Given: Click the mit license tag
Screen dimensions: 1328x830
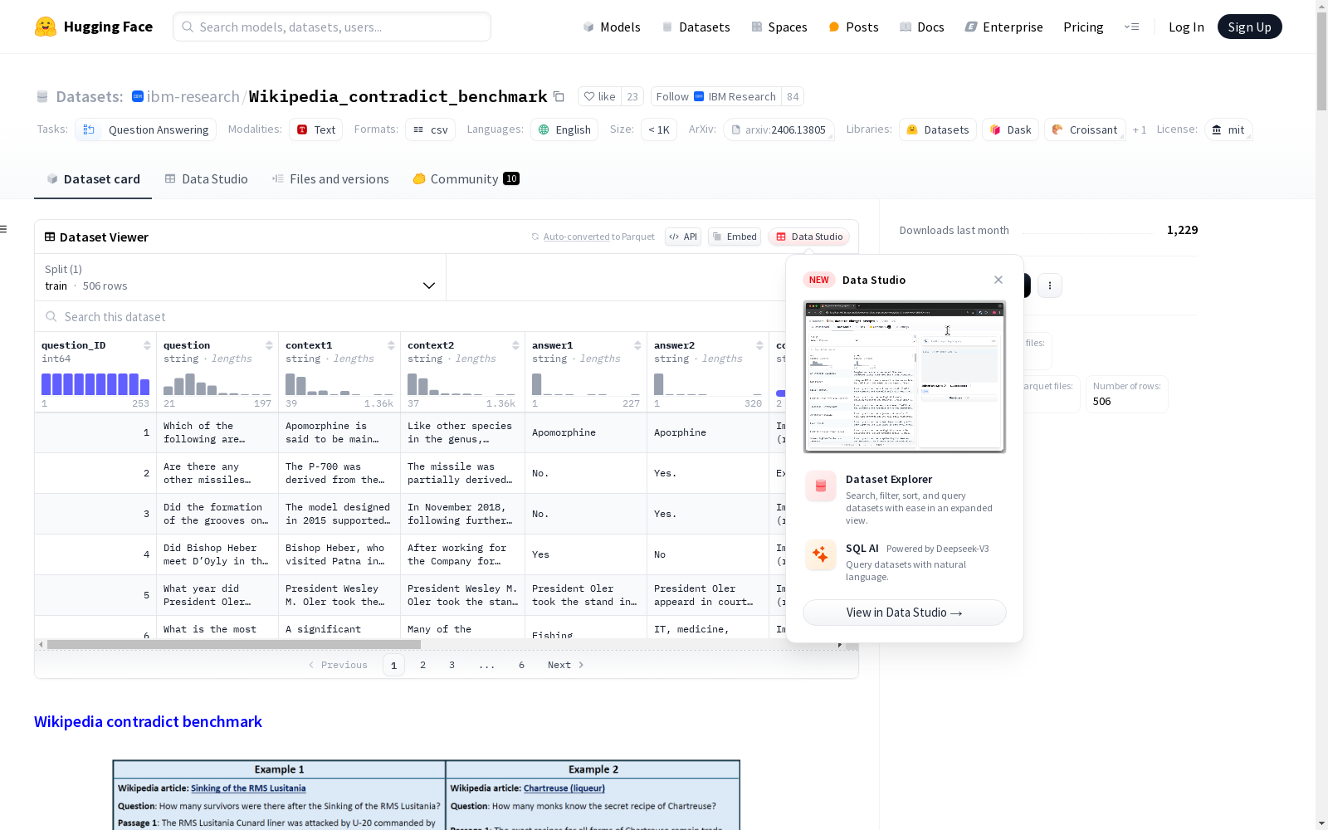Looking at the screenshot, I should tap(1228, 129).
